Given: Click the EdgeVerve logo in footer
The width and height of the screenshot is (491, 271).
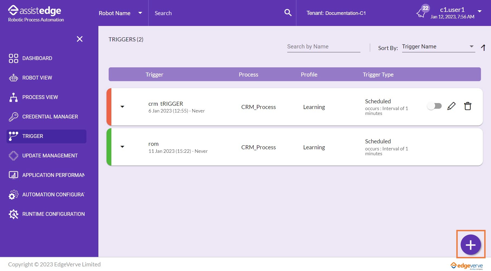Looking at the screenshot, I should (467, 266).
